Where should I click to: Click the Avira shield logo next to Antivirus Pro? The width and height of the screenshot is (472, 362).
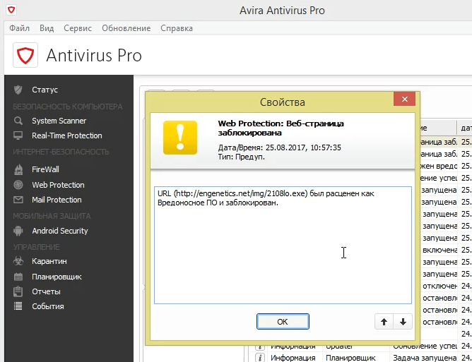click(25, 55)
